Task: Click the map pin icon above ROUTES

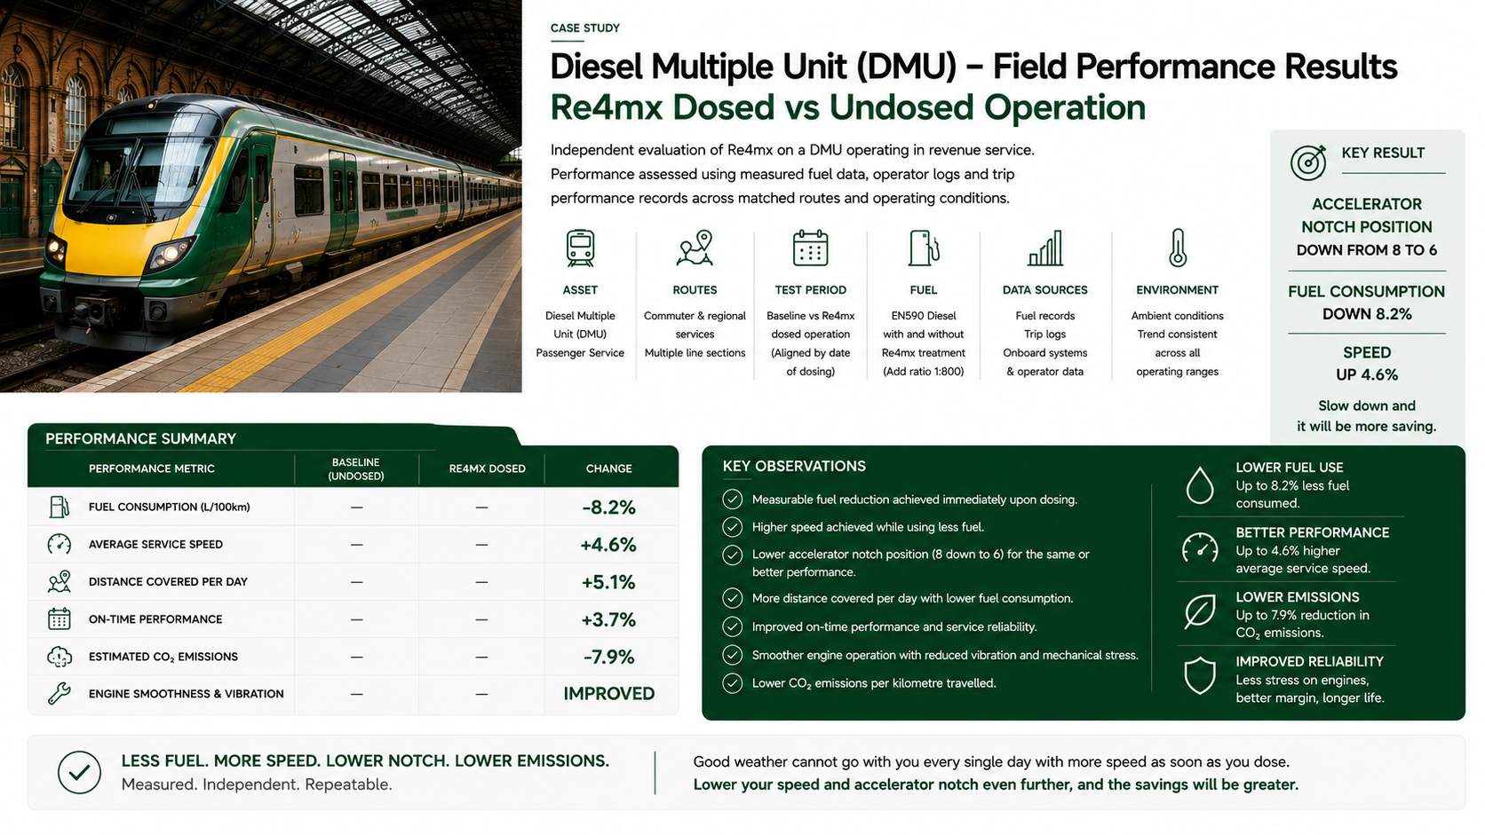Action: tap(695, 248)
